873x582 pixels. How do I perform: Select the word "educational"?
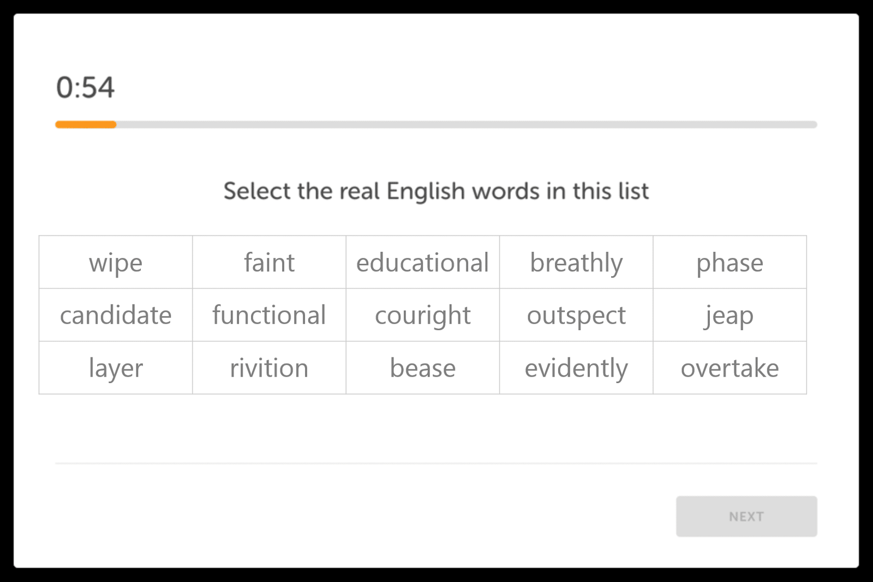(x=422, y=262)
